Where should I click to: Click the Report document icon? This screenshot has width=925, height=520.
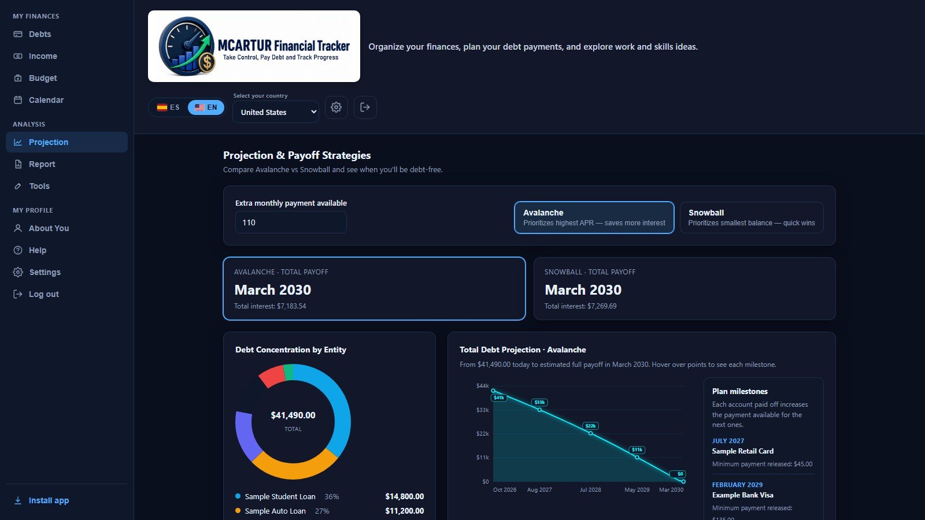[18, 164]
